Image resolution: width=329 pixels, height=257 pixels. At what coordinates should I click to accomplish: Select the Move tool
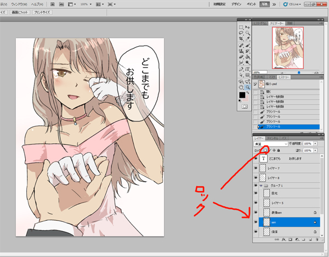pyautogui.click(x=248, y=27)
